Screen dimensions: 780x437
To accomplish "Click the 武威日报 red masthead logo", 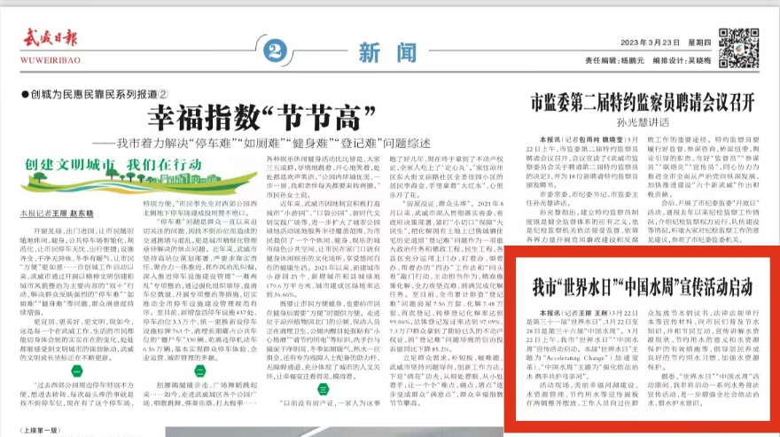I will (x=50, y=38).
